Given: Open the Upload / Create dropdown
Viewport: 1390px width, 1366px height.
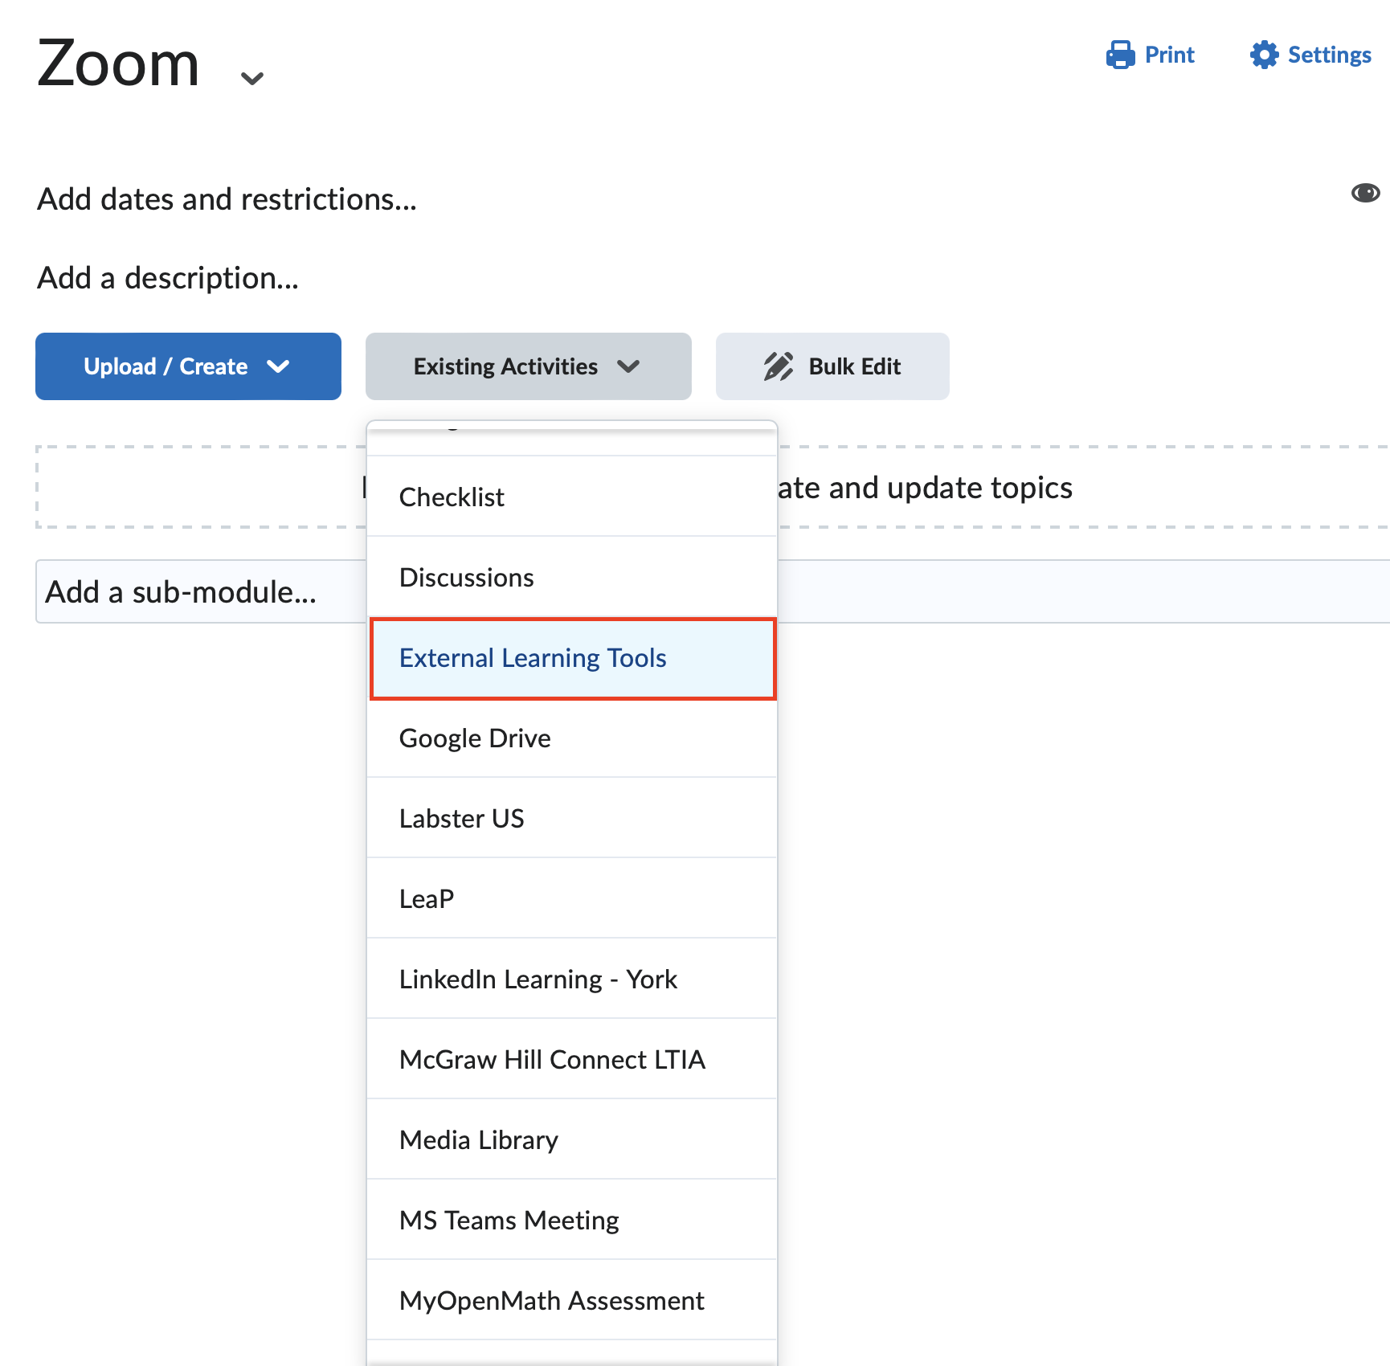Looking at the screenshot, I should pyautogui.click(x=188, y=366).
